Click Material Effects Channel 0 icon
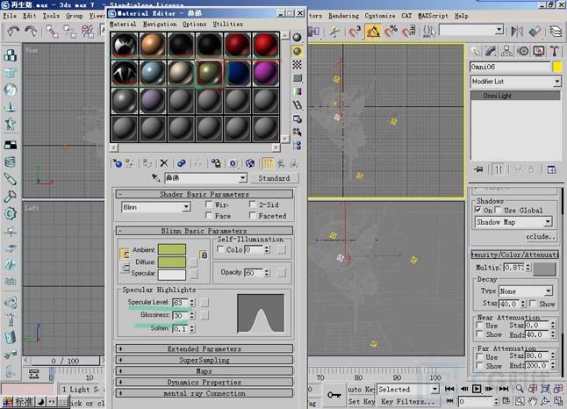 (233, 163)
